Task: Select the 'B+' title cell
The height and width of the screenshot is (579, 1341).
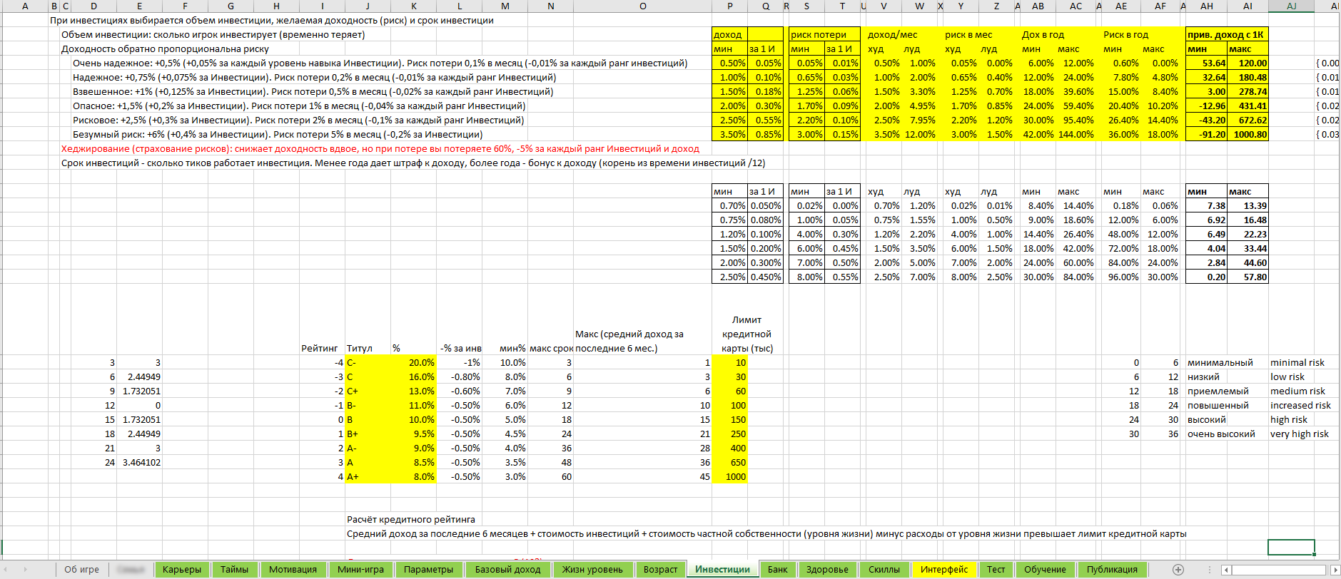Action: click(x=368, y=434)
